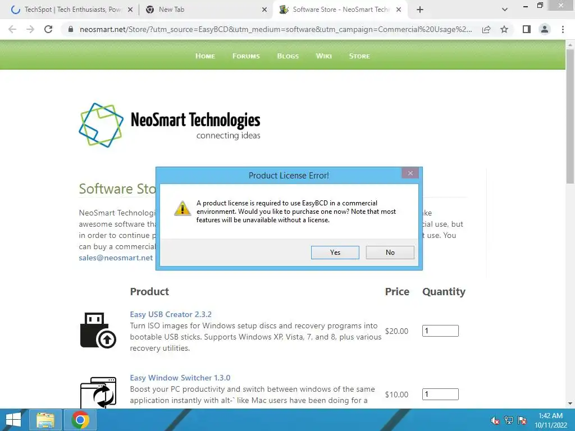Image resolution: width=575 pixels, height=431 pixels.
Task: Click the address bar URL
Action: click(276, 29)
